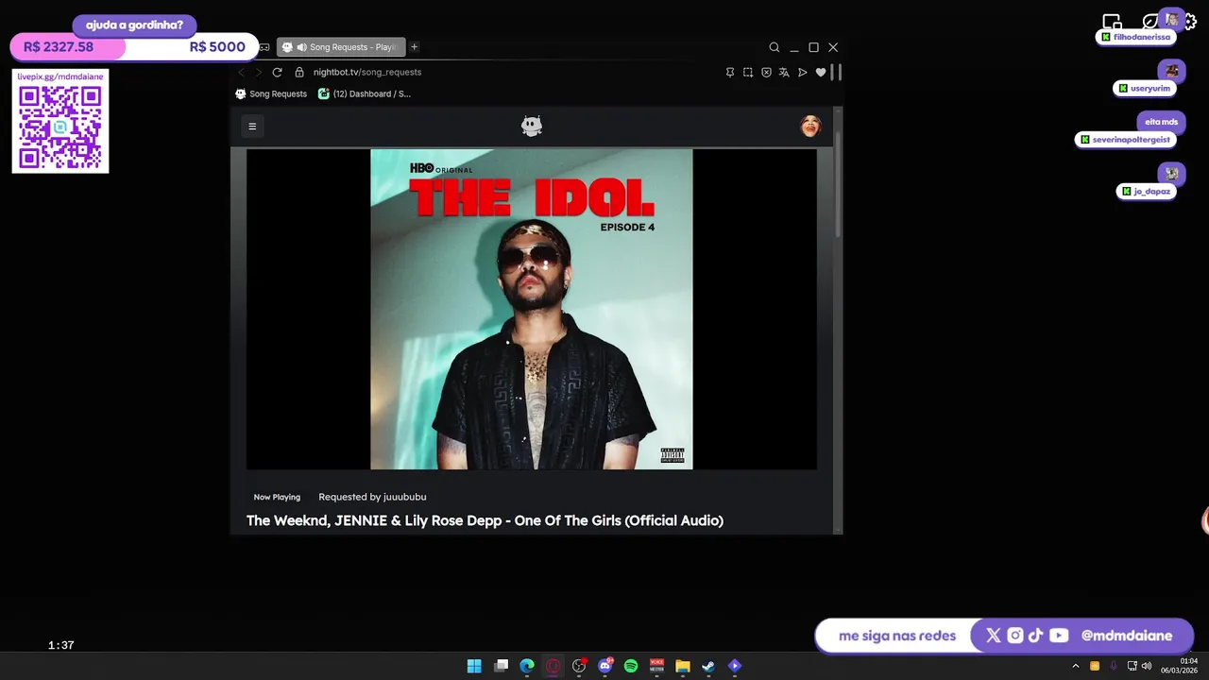The width and height of the screenshot is (1209, 680).
Task: Click the 'me siga nas redes' banner
Action: pos(897,636)
